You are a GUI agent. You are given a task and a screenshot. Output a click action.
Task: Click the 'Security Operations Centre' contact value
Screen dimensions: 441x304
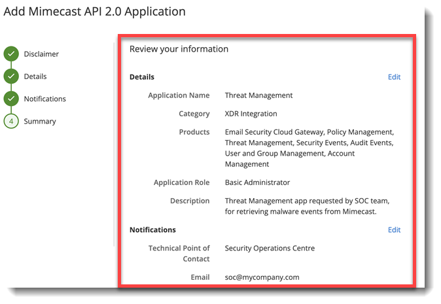[270, 248]
